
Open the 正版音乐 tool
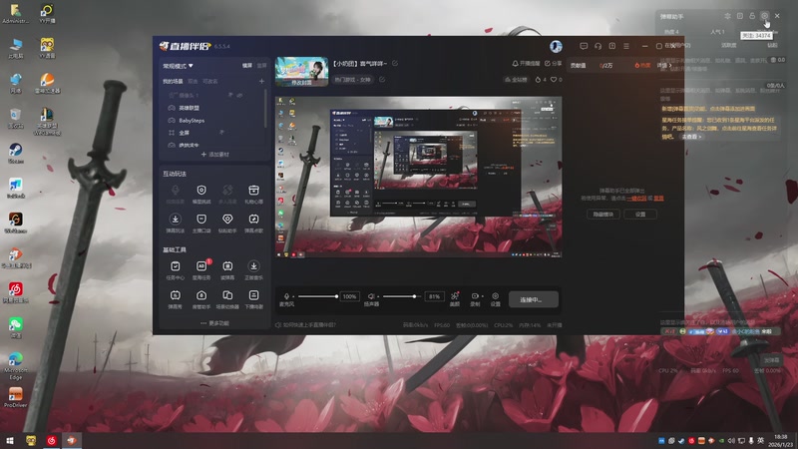point(253,269)
